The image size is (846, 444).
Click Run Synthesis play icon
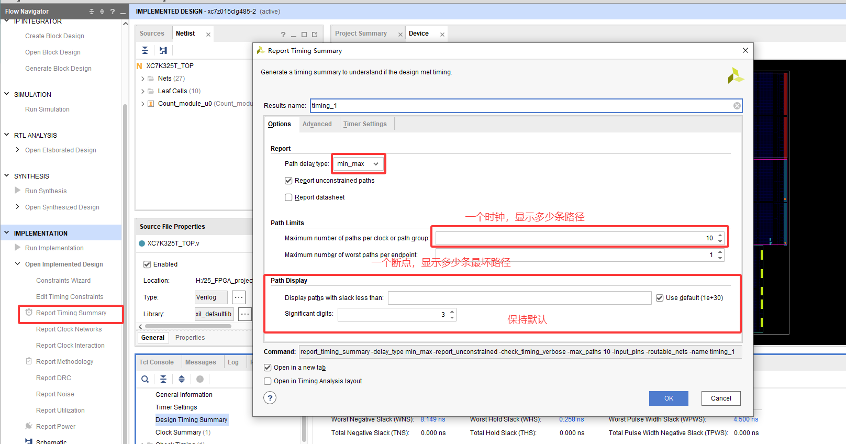[x=18, y=191]
